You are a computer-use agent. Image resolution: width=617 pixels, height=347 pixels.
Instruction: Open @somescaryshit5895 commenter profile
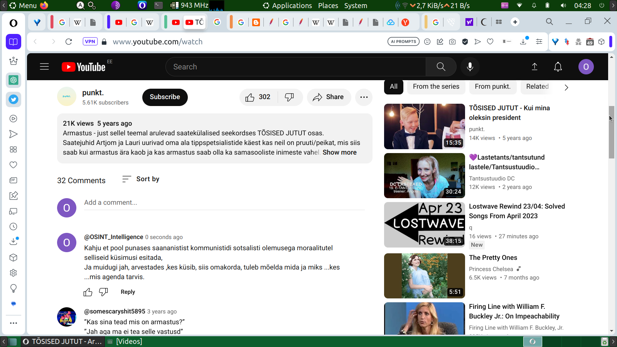(x=115, y=311)
